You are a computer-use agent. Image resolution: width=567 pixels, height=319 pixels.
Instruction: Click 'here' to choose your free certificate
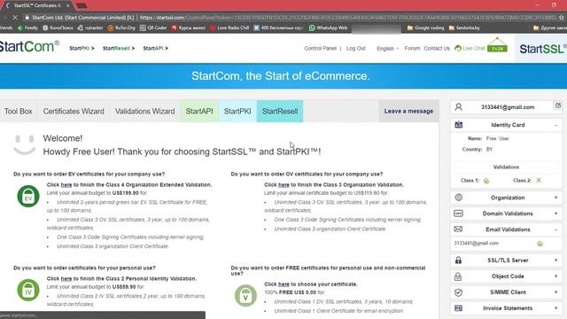click(x=283, y=284)
